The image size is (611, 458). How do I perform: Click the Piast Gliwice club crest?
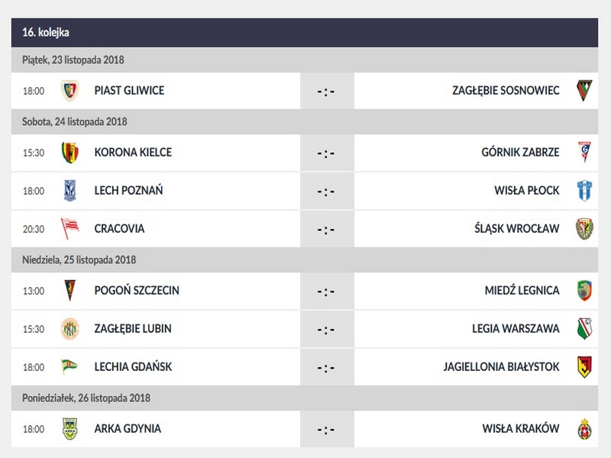click(70, 90)
